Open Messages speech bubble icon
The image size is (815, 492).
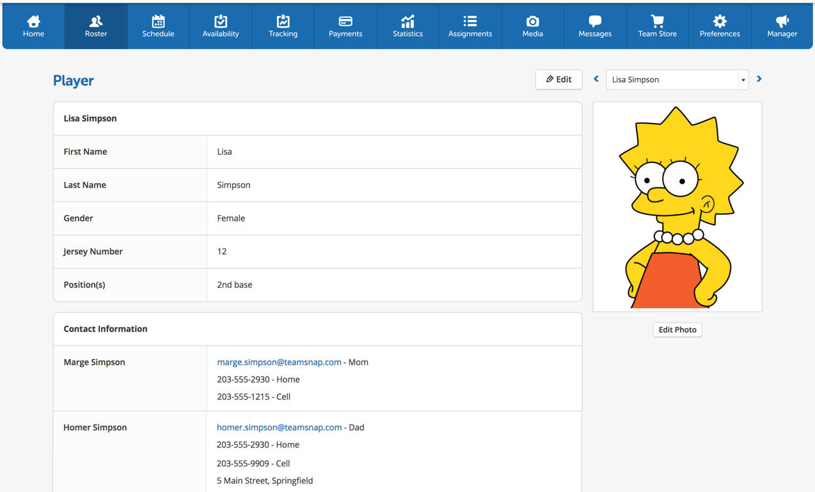(x=595, y=22)
